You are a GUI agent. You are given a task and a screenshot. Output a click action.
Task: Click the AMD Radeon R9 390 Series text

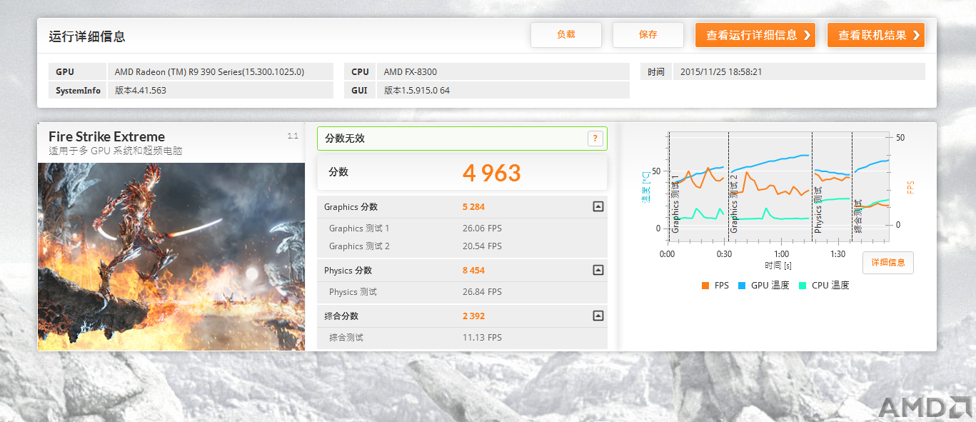pos(209,72)
